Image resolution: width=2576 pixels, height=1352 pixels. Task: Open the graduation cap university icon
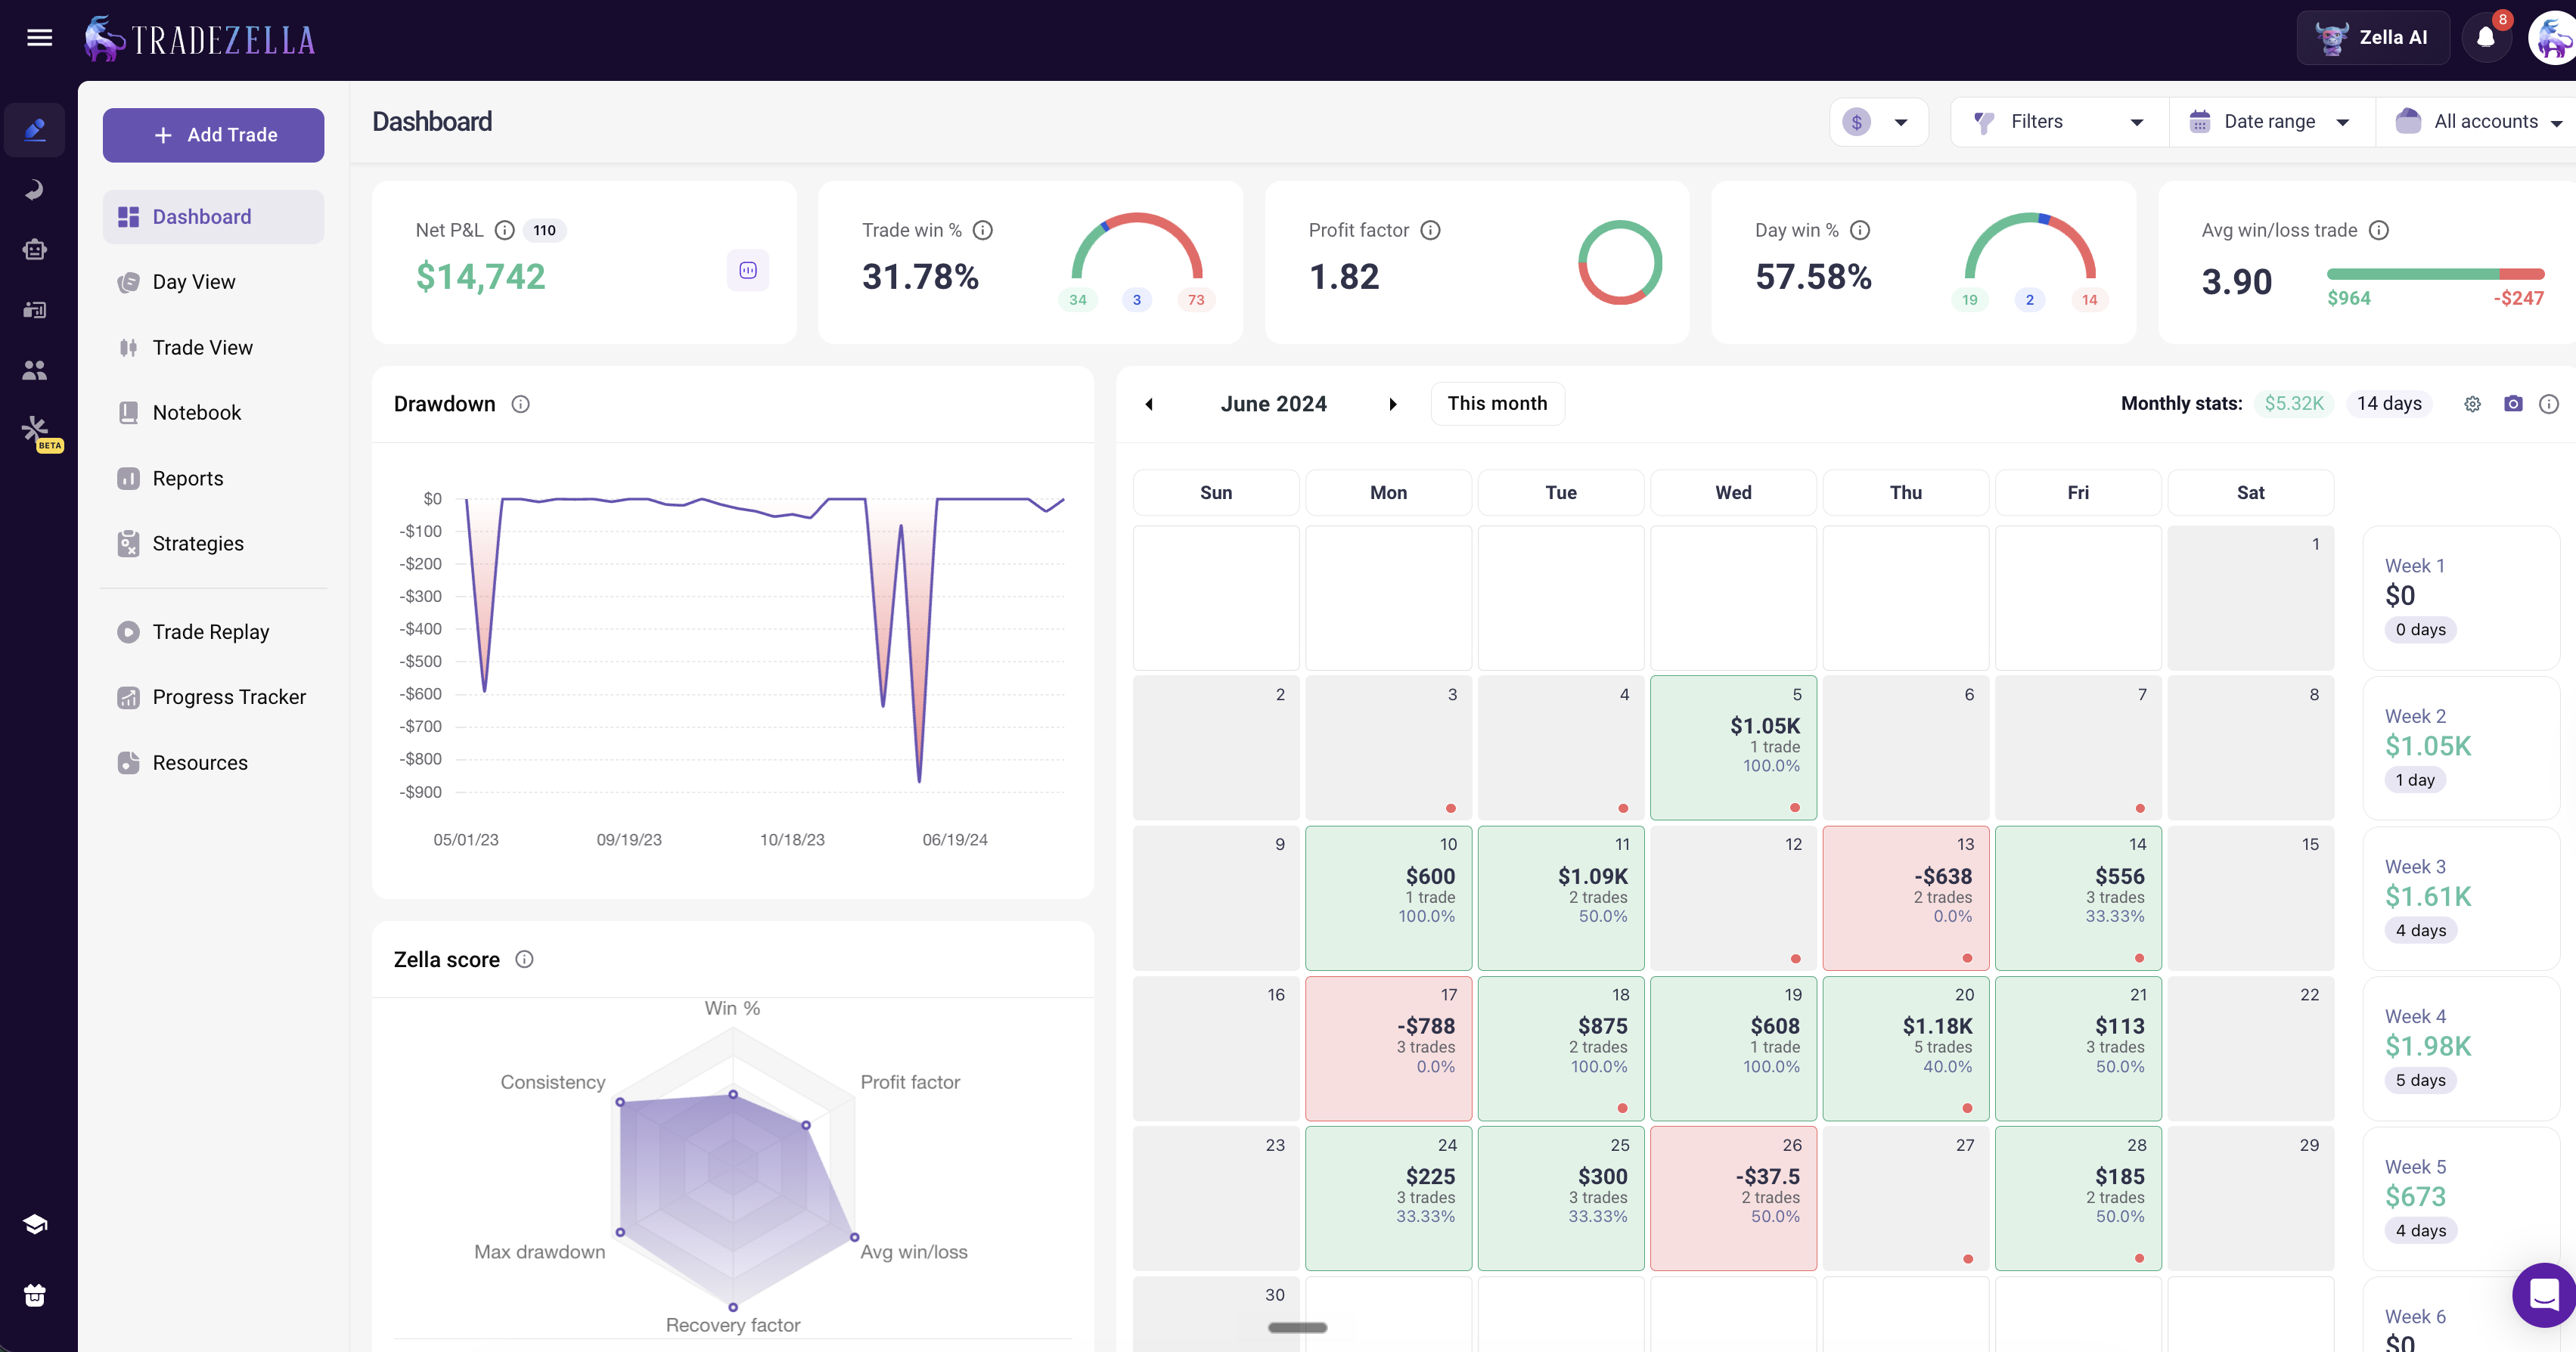pyautogui.click(x=35, y=1224)
